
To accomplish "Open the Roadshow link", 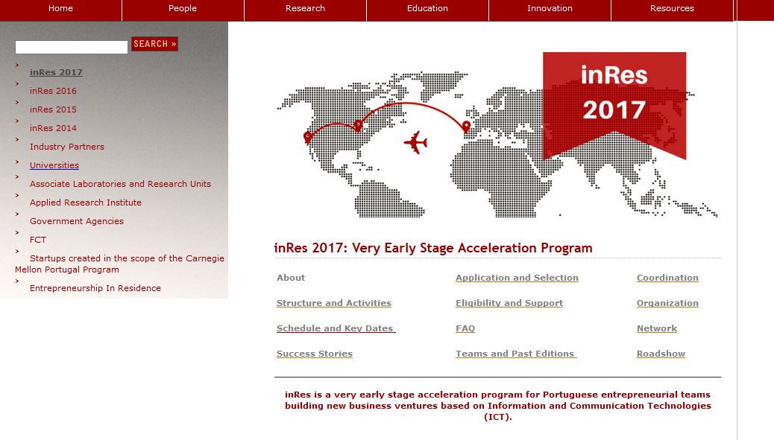I will (661, 354).
